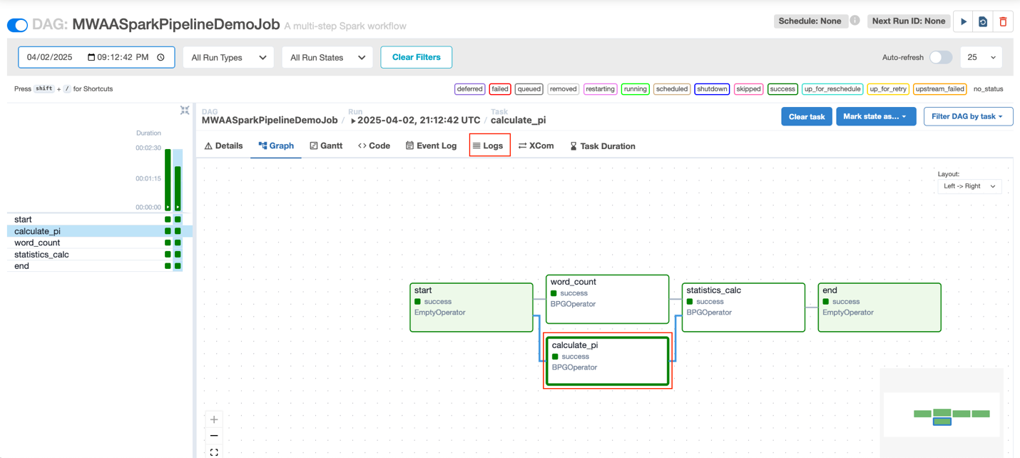Screen dimensions: 1020x458
Task: Toggle the success status filter badge
Action: tap(782, 88)
